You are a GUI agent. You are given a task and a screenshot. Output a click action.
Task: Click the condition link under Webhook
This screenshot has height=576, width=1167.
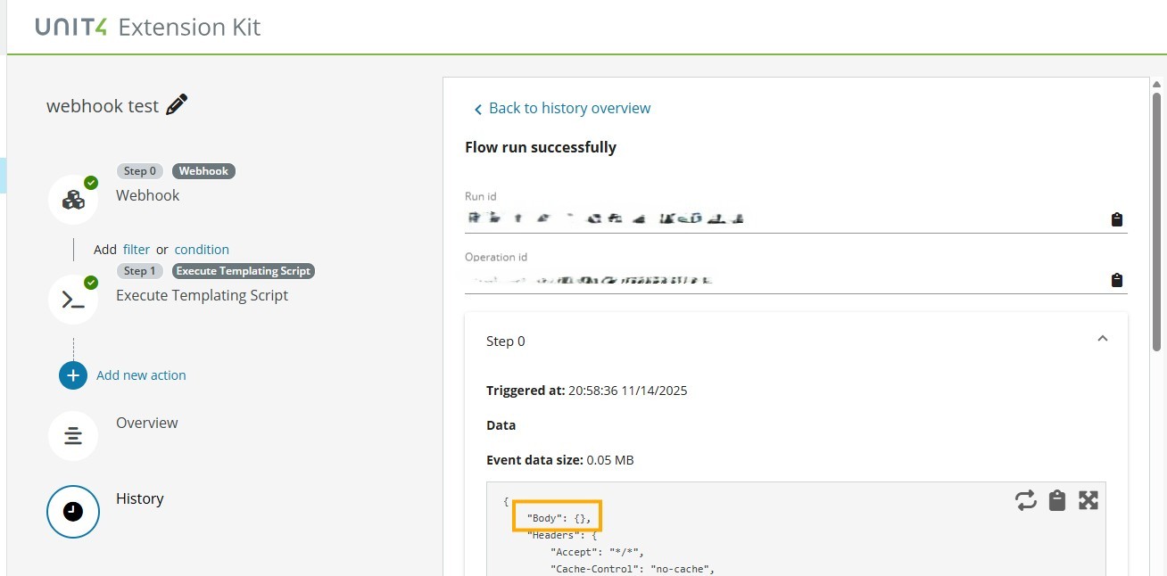202,250
